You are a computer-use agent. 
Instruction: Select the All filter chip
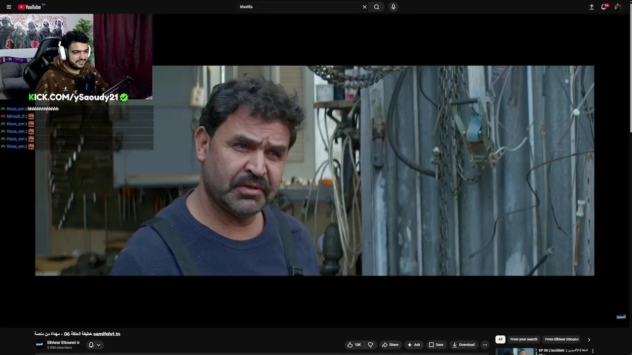pos(500,339)
